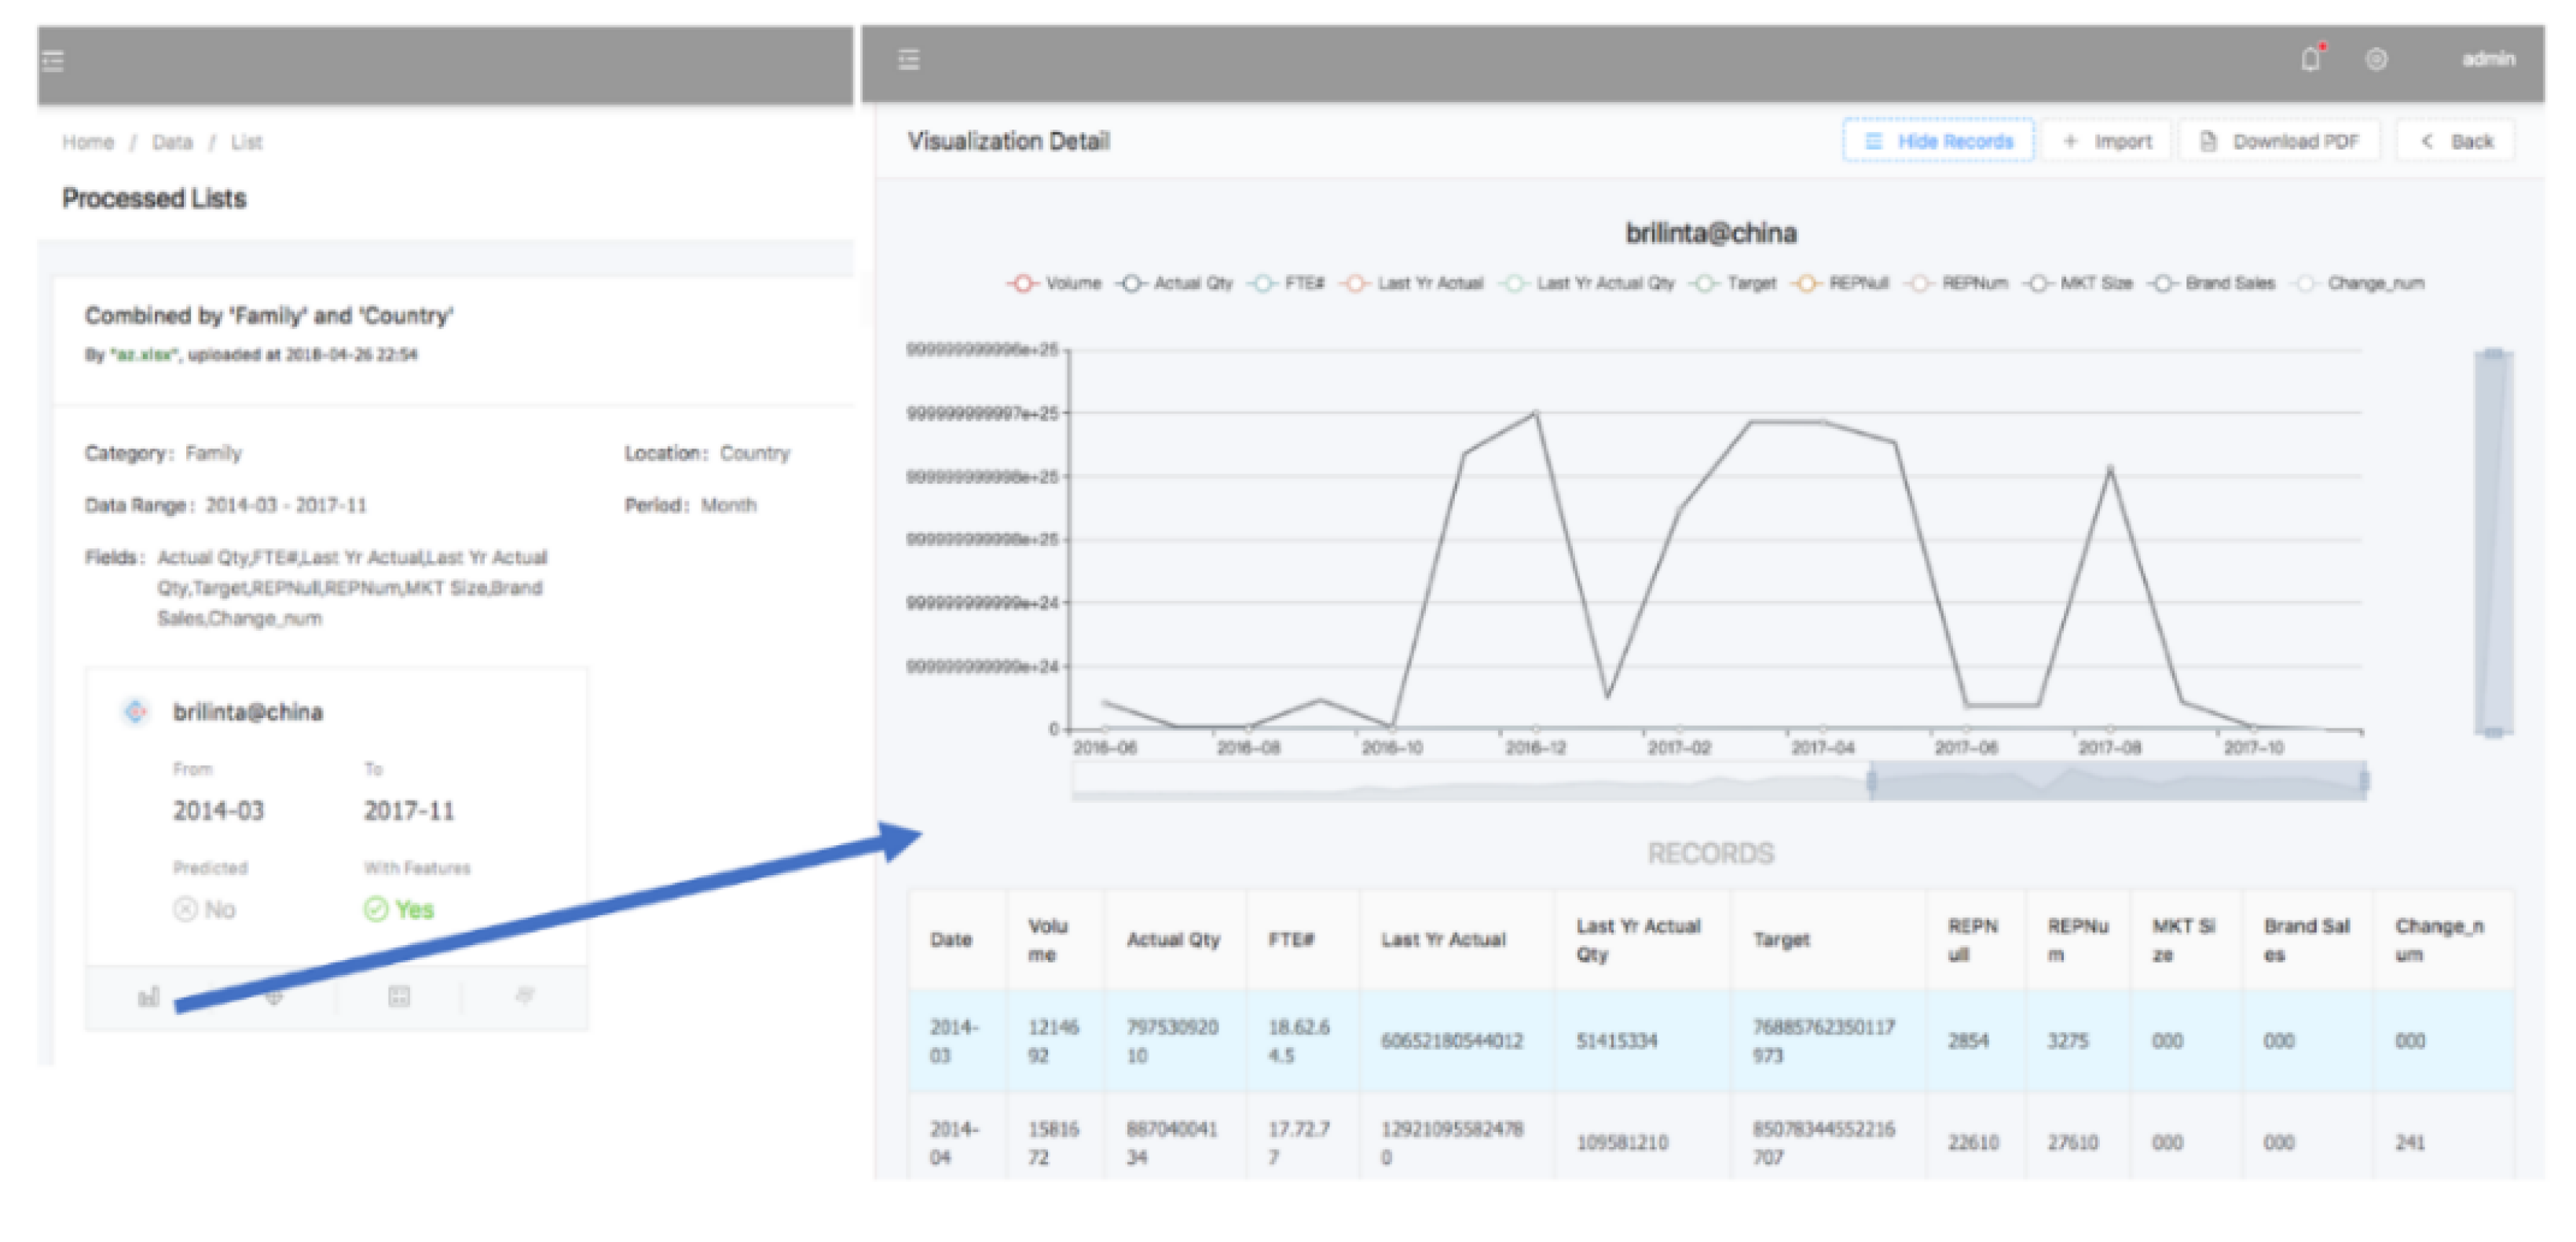Toggle REPNum series in legend

[x=1957, y=283]
